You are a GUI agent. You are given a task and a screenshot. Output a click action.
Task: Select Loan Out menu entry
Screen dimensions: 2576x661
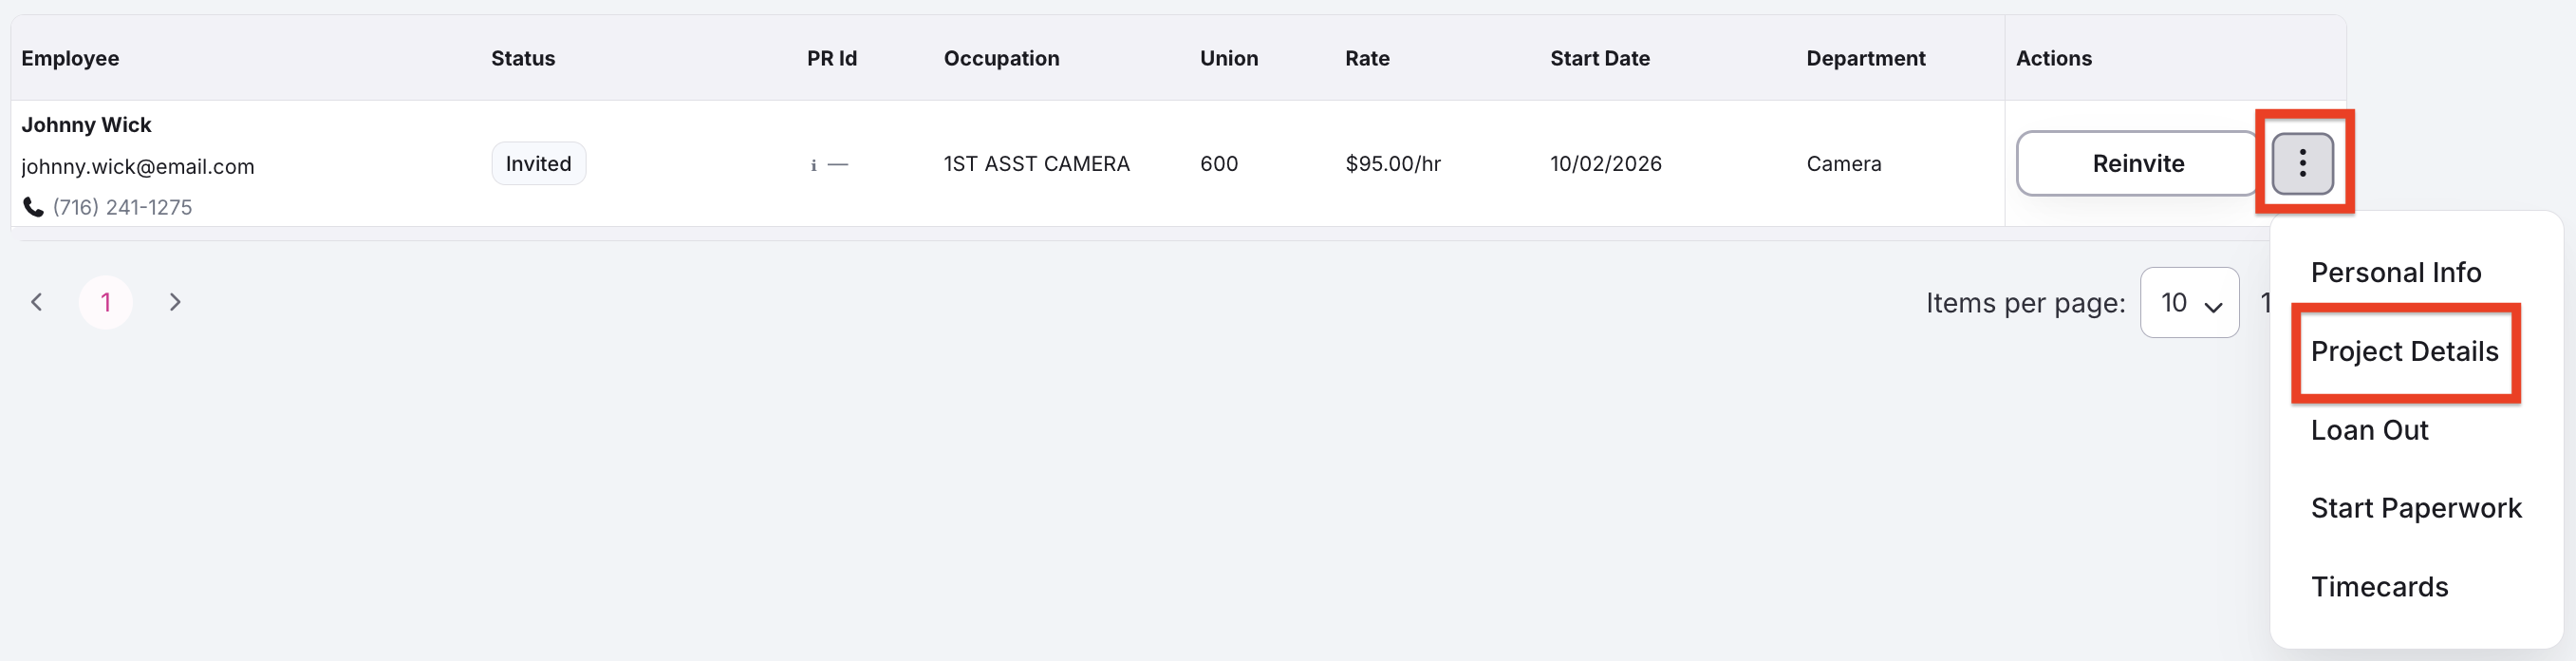pos(2369,430)
